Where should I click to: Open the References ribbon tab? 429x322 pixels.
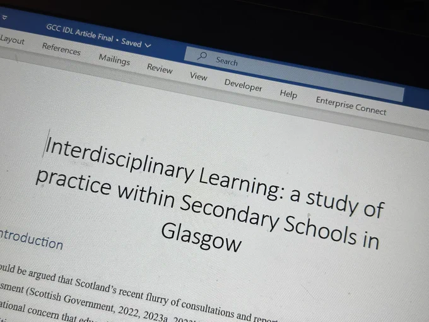tap(61, 49)
